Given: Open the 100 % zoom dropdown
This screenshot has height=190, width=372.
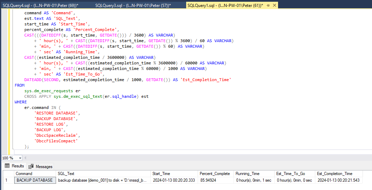Looking at the screenshot, I should (x=20, y=158).
